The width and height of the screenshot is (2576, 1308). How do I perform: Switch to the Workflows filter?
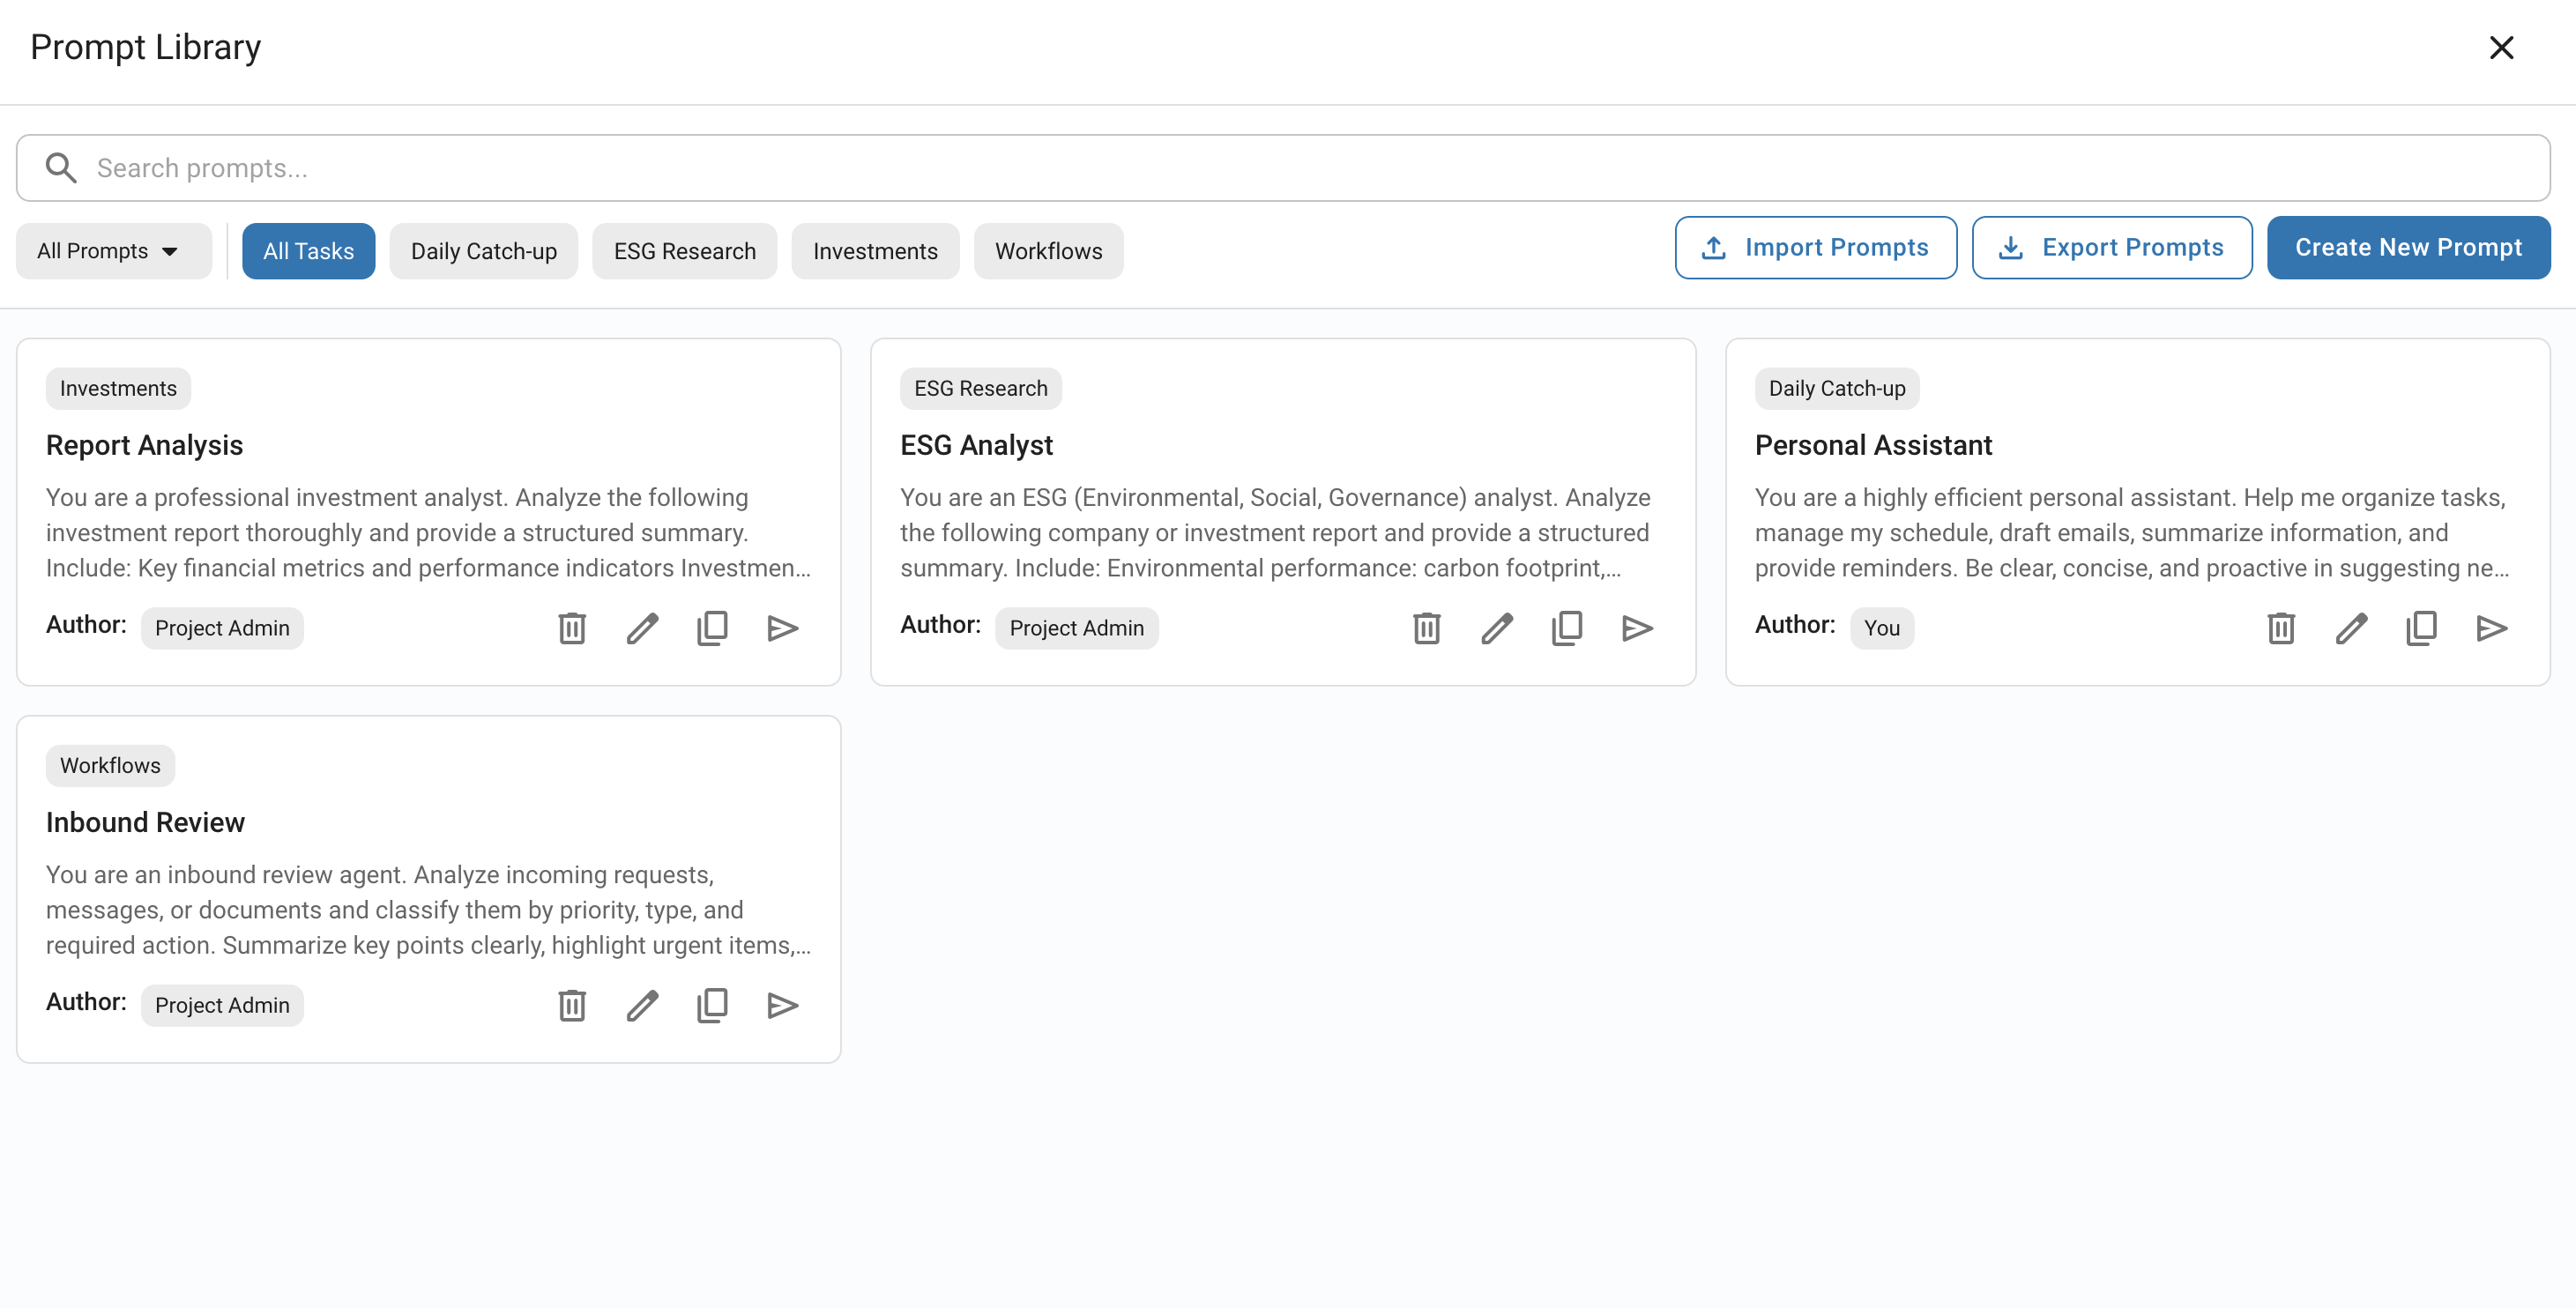tap(1048, 251)
